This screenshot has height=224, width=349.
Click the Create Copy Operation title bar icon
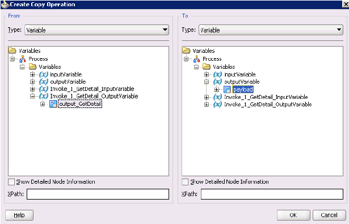click(5, 5)
